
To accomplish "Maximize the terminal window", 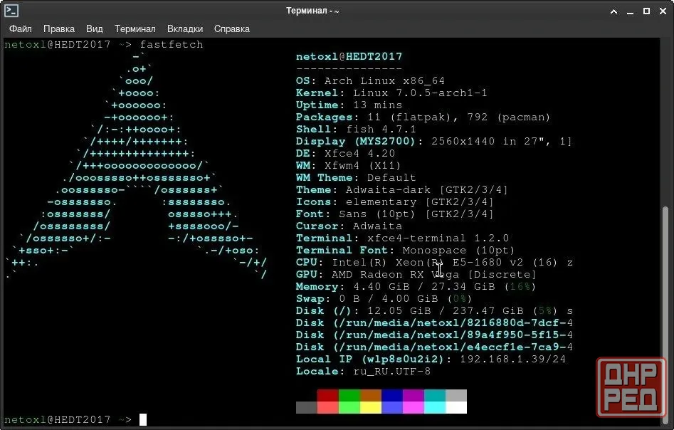I will [646, 11].
